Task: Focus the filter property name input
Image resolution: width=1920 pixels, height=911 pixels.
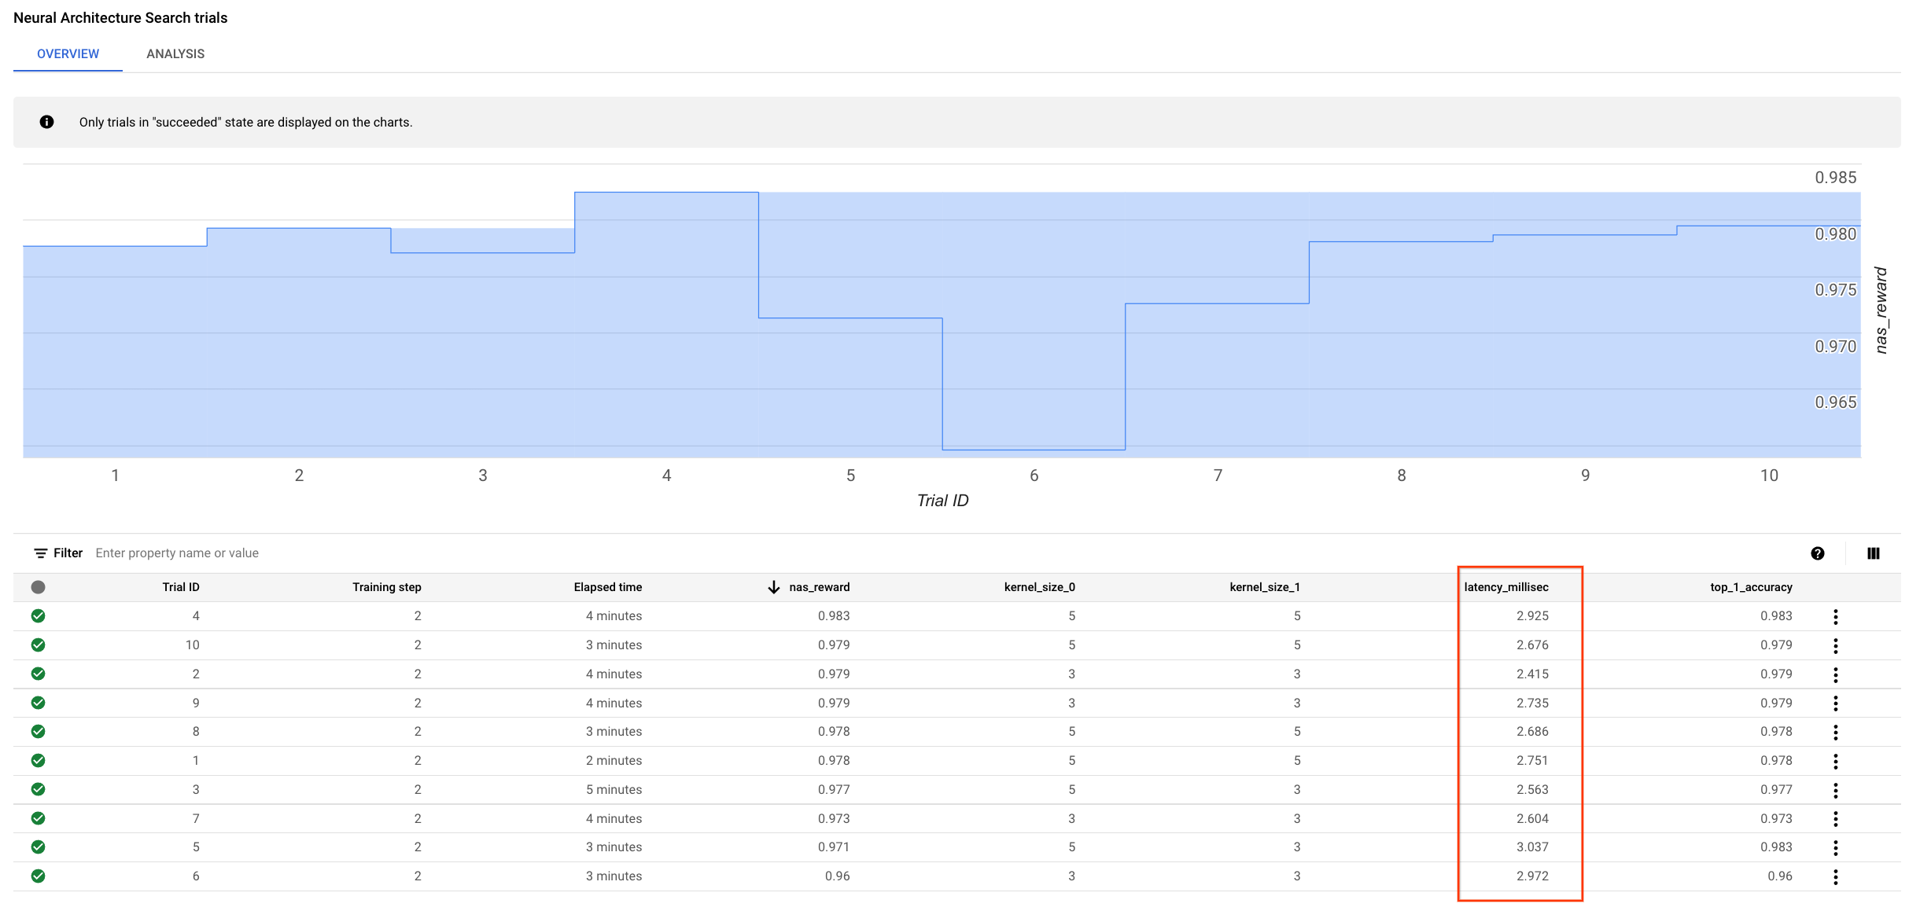Action: tap(177, 553)
